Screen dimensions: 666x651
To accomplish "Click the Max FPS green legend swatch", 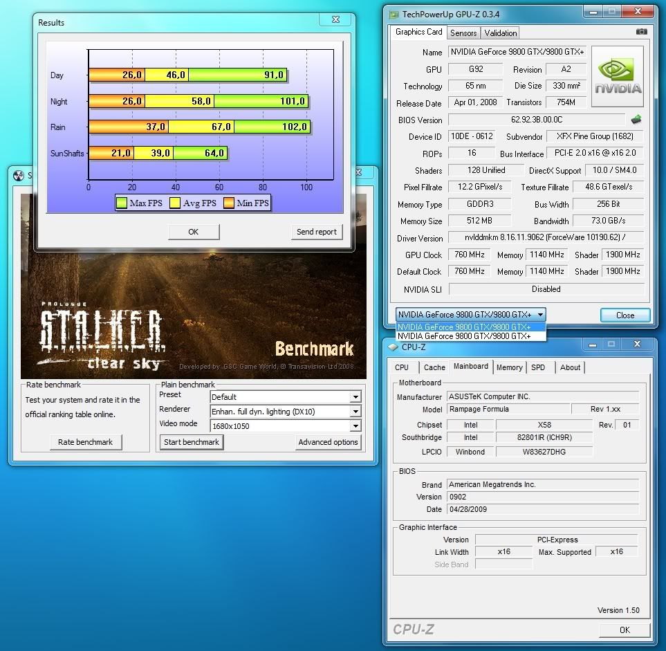I will point(122,203).
